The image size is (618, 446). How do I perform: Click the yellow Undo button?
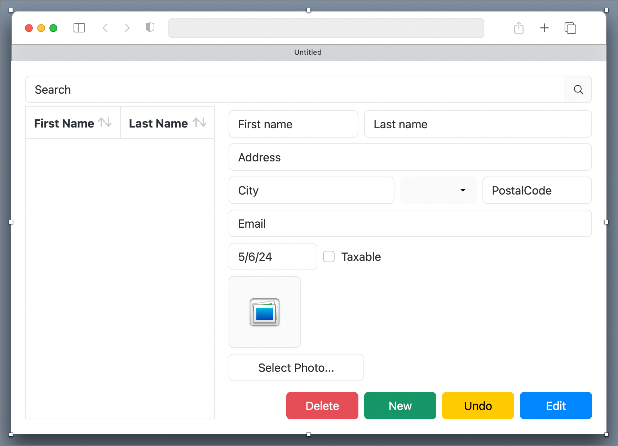(x=478, y=406)
